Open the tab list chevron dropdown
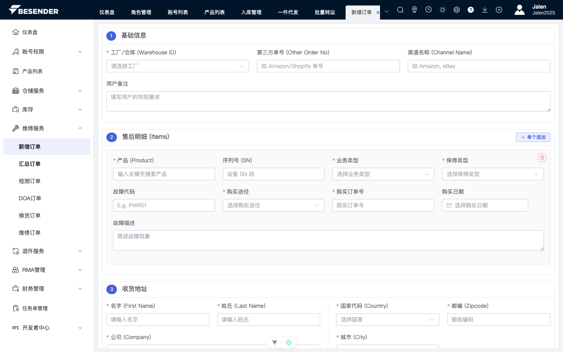The height and width of the screenshot is (352, 563). tap(387, 12)
